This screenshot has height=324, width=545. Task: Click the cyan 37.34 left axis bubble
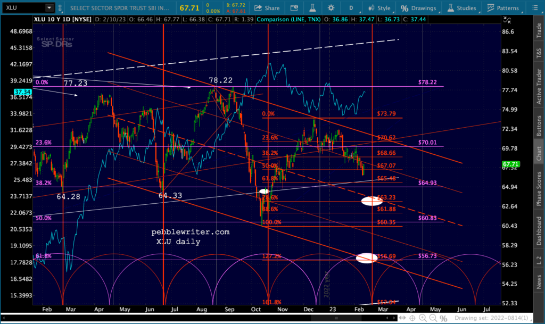click(x=22, y=92)
